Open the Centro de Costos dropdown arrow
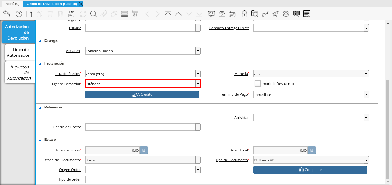This screenshot has width=392, height=185. tap(198, 127)
